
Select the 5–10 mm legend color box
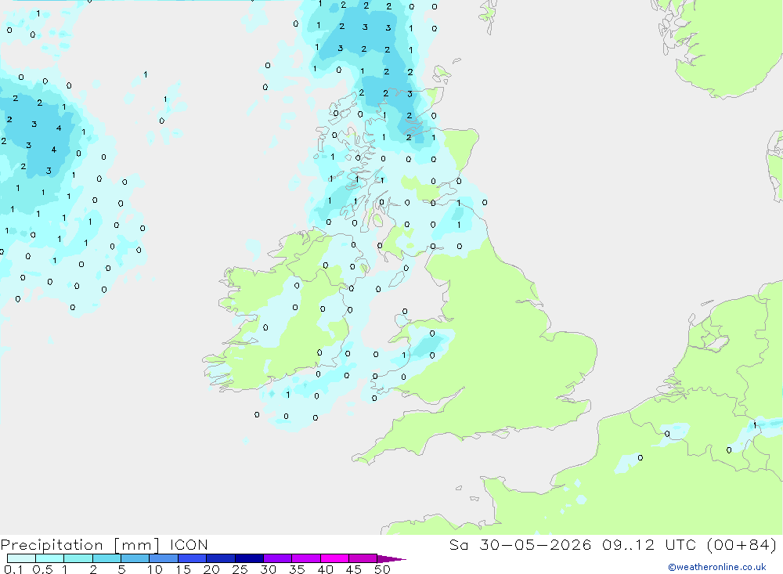click(135, 558)
